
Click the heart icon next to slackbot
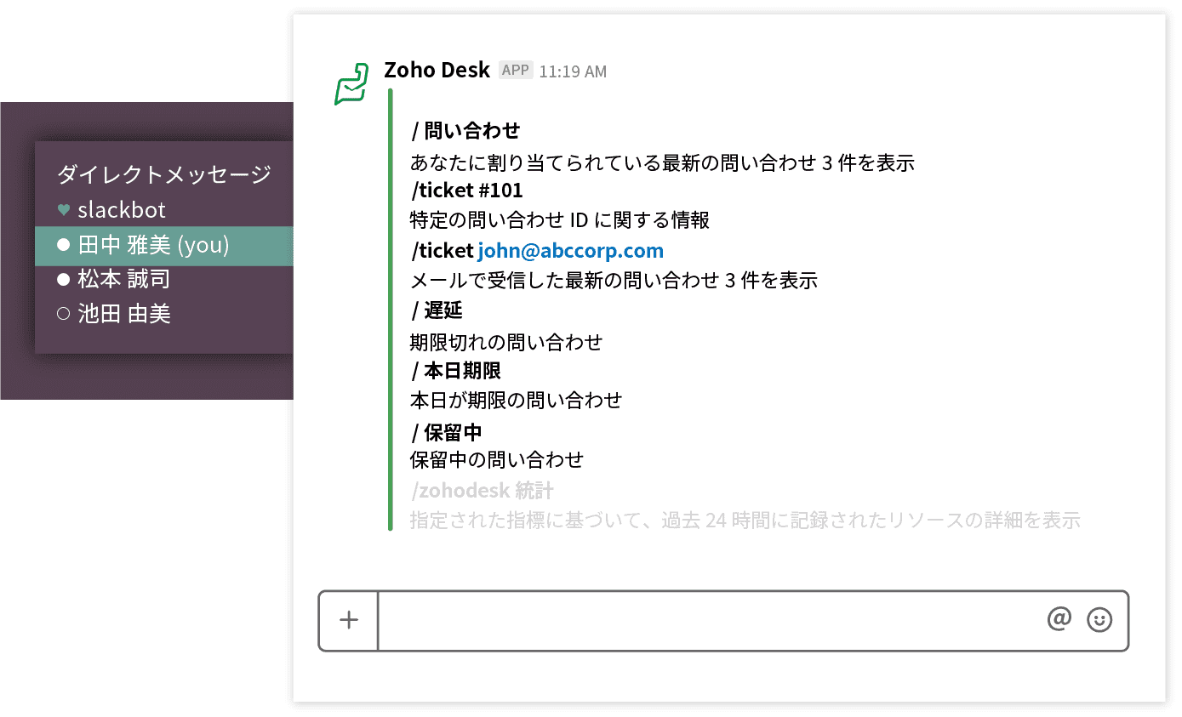(x=63, y=210)
